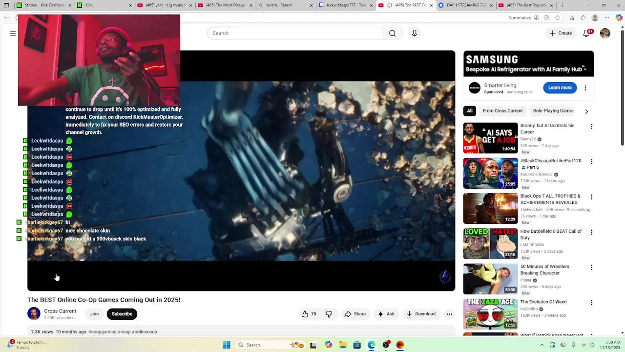Click the #onlinecoop hashtag
This screenshot has width=625, height=352.
[145, 332]
